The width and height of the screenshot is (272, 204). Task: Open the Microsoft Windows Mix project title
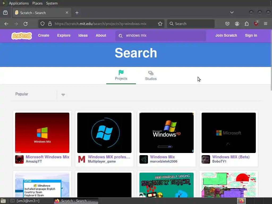(48, 157)
